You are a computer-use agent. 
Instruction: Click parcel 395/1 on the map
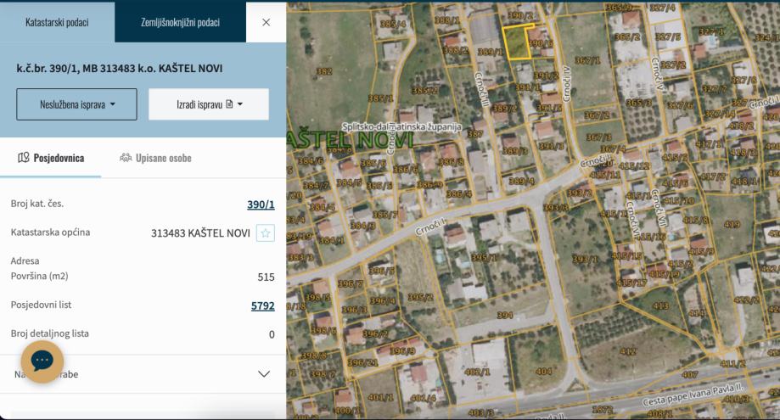click(483, 257)
